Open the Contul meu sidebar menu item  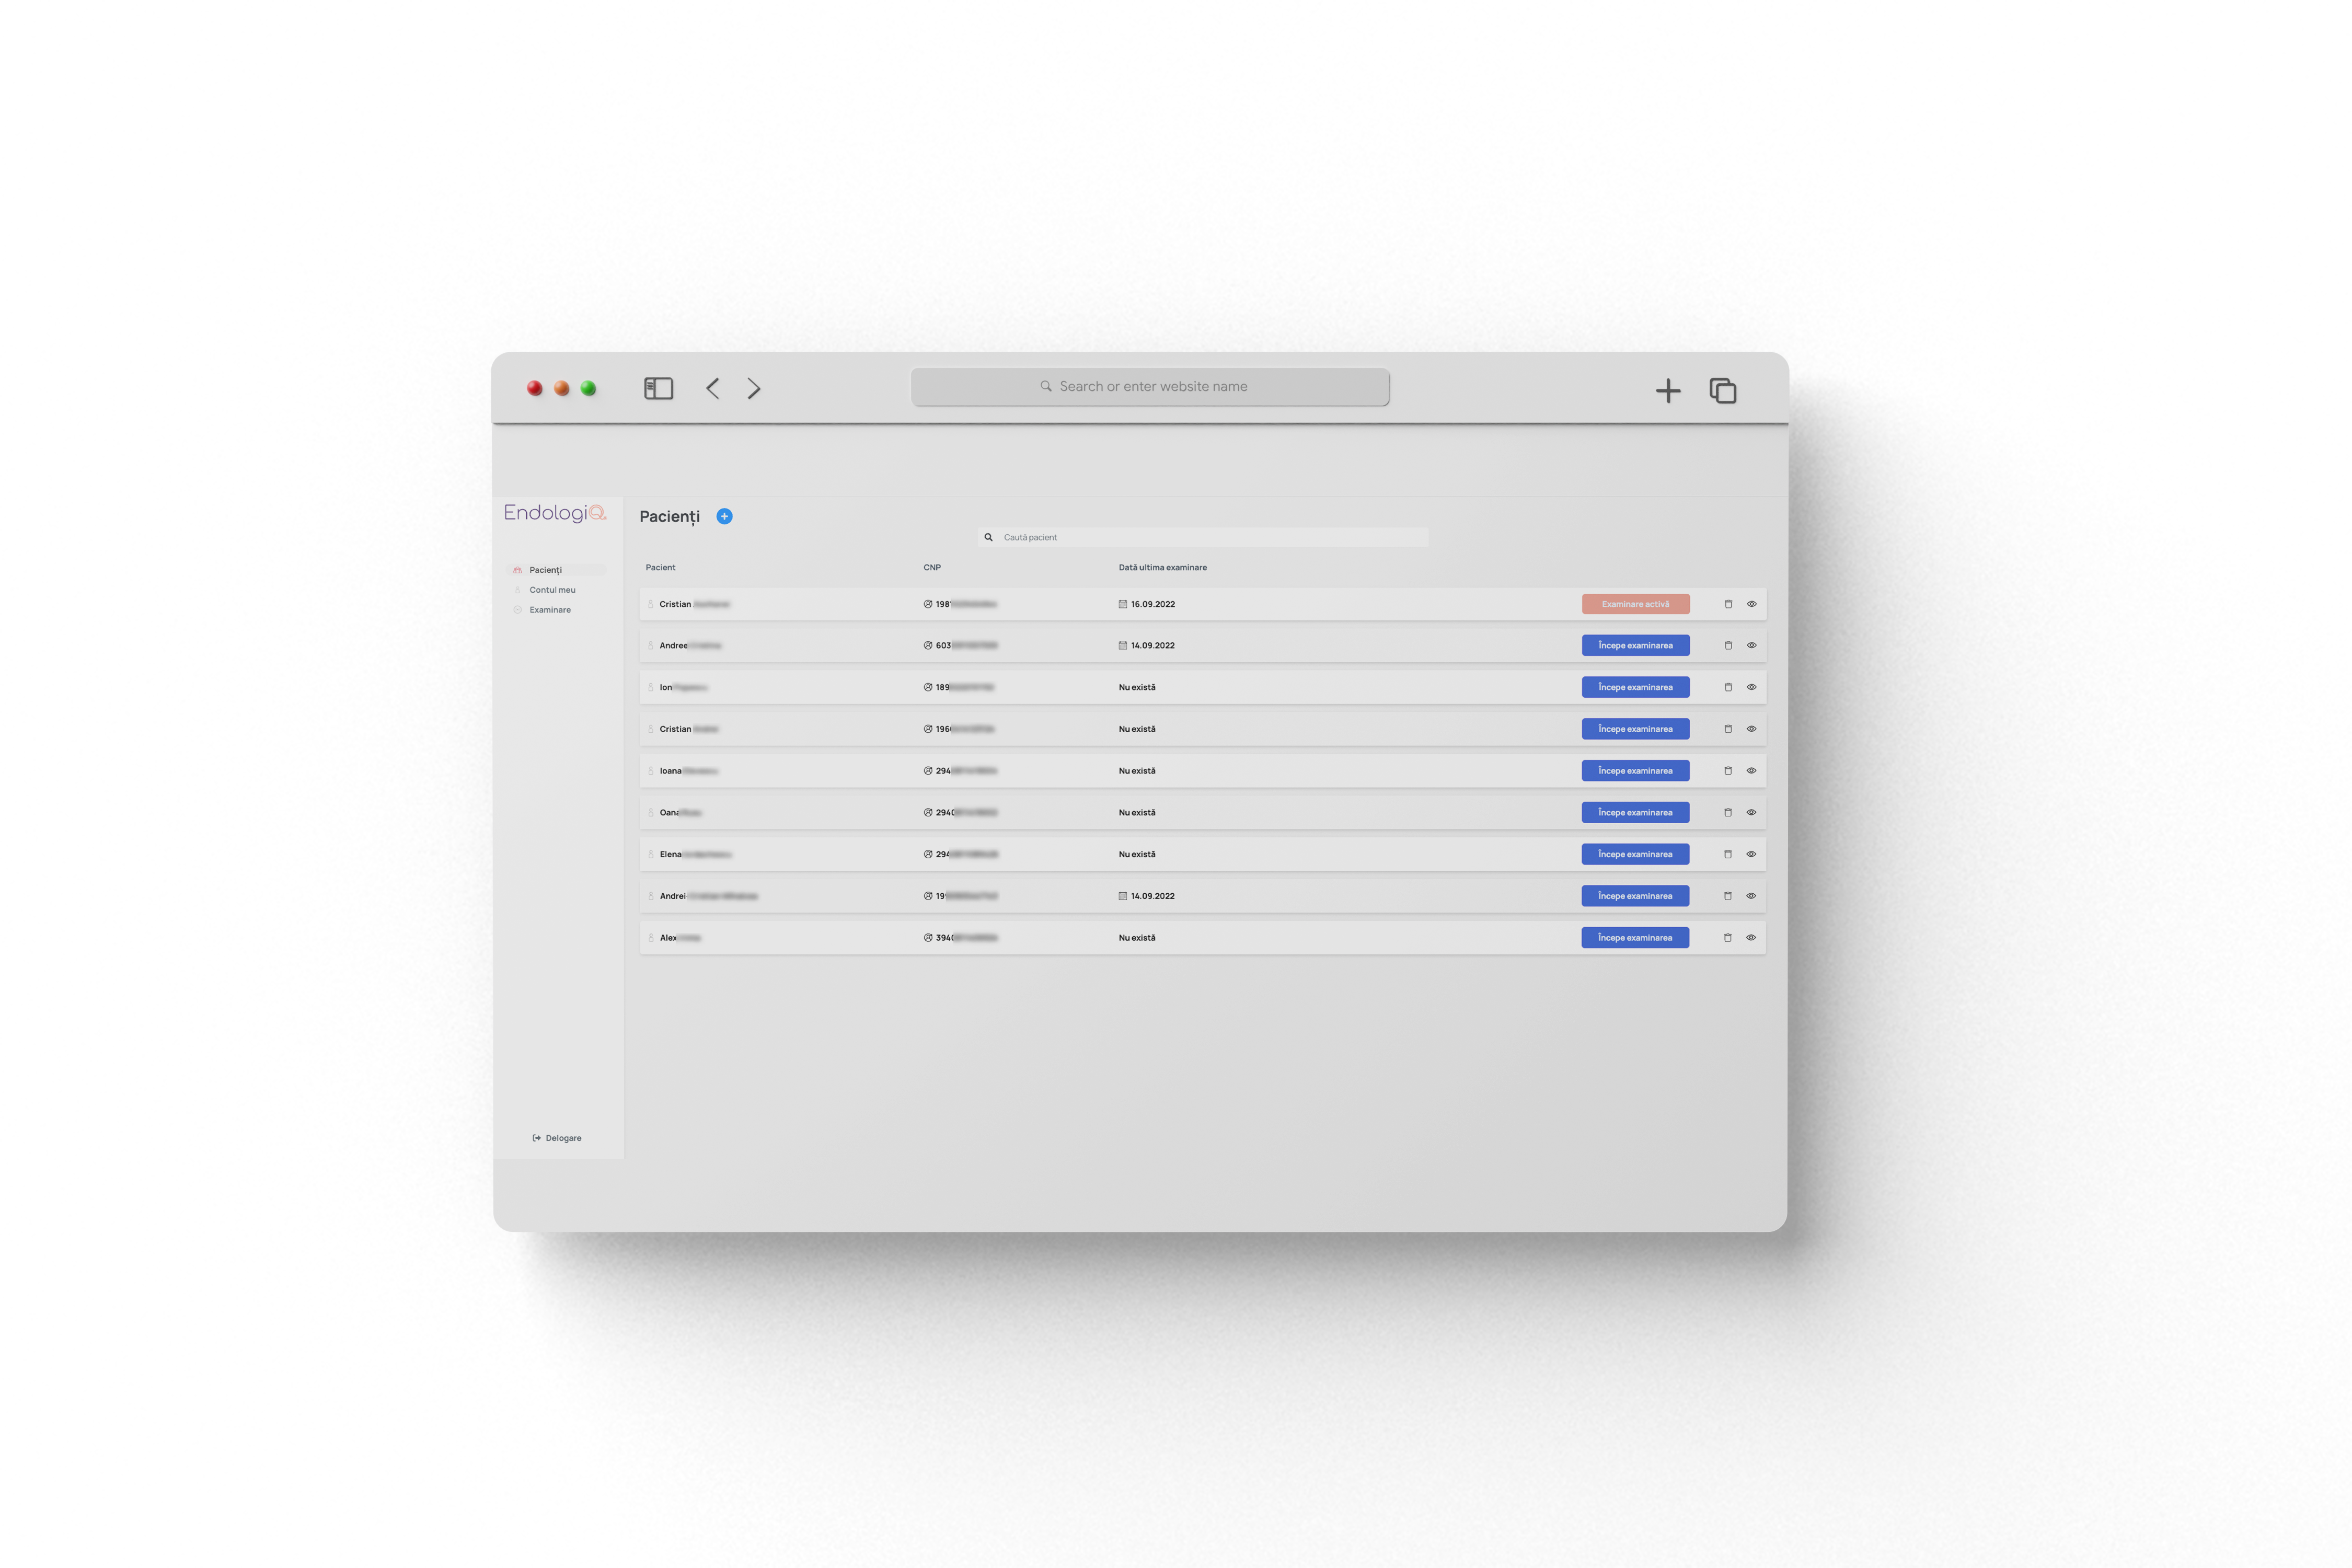tap(552, 590)
